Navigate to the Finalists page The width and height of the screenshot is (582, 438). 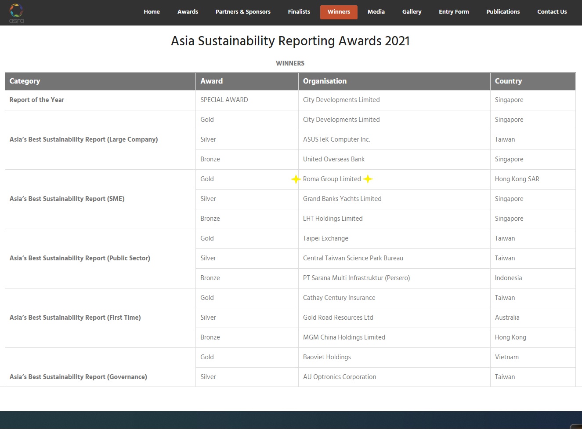[299, 12]
